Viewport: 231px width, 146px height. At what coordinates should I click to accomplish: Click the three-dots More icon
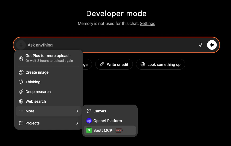(x=21, y=111)
